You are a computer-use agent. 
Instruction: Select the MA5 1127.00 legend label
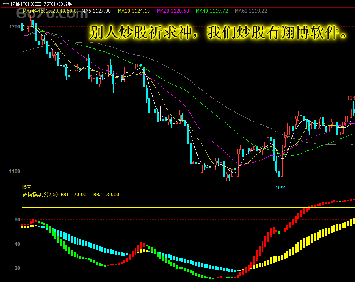point(96,11)
